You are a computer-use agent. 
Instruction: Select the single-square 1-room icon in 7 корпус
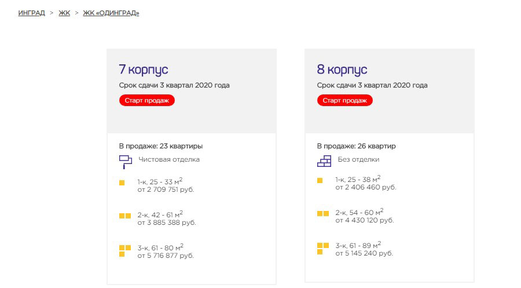(122, 183)
